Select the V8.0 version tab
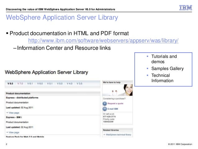 10,84
